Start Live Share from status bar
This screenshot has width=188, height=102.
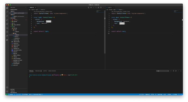pyautogui.click(x=25, y=94)
